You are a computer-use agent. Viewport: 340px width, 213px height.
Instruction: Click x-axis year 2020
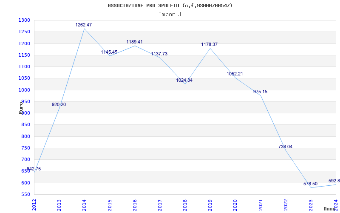pos(235,205)
